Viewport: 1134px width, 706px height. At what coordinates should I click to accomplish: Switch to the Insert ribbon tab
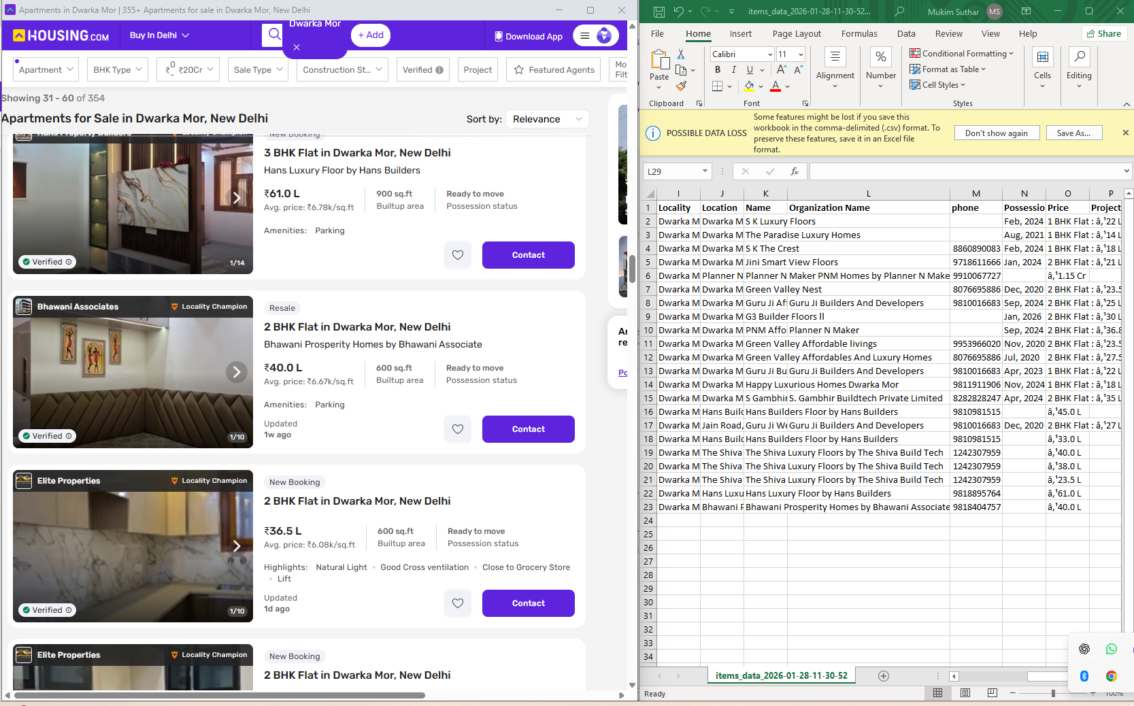pyautogui.click(x=740, y=34)
